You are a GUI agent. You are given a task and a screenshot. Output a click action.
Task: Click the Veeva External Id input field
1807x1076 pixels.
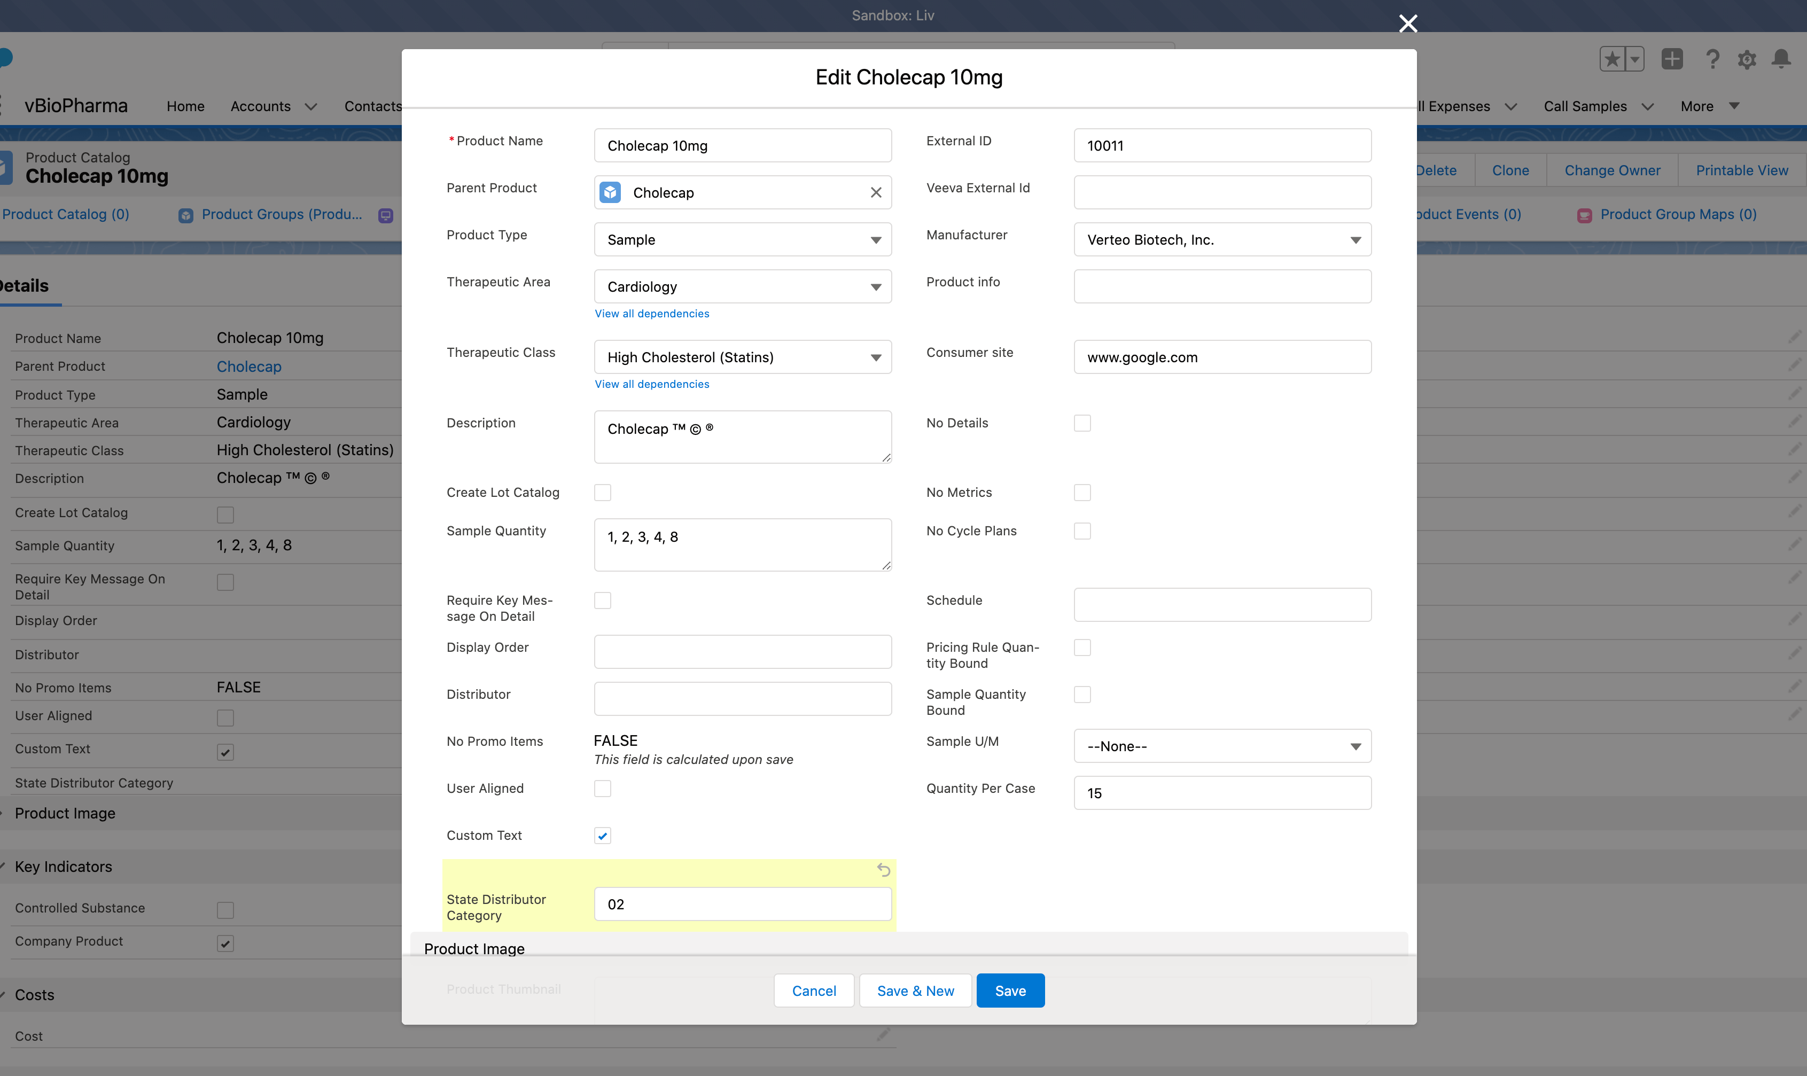[1222, 192]
